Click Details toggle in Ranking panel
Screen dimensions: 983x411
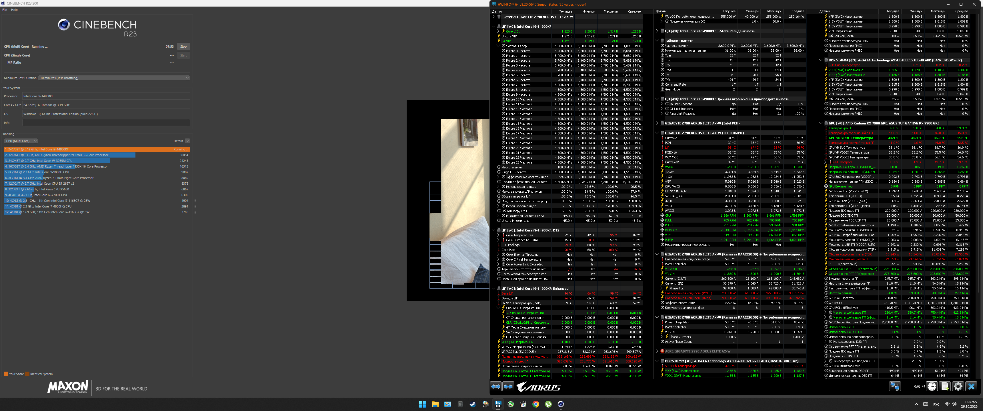[187, 141]
